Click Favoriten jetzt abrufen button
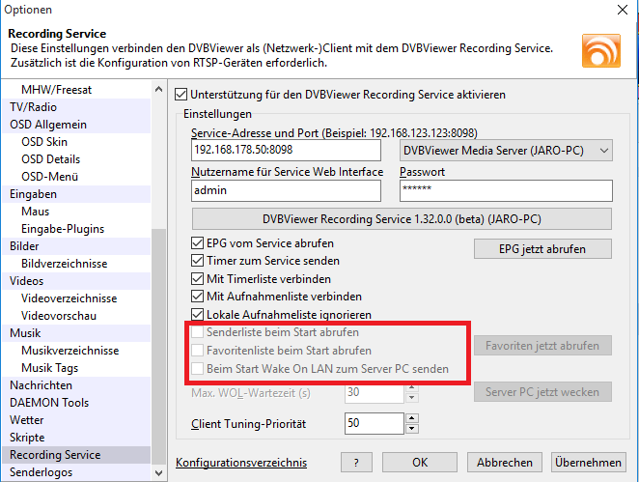The height and width of the screenshot is (482, 639). (542, 346)
